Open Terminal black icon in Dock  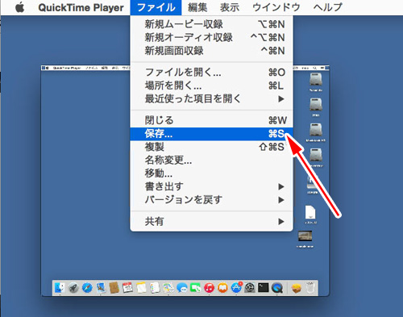click(x=264, y=288)
